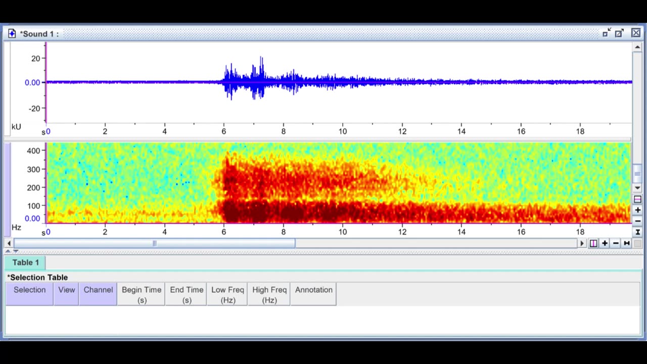The image size is (647, 364).
Task: Zoom out on the vertical axis
Action: pyautogui.click(x=637, y=221)
